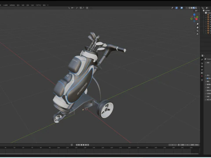Open the outliner display mode dropdown
Viewport: 211px width, 158px height.
[207, 8]
